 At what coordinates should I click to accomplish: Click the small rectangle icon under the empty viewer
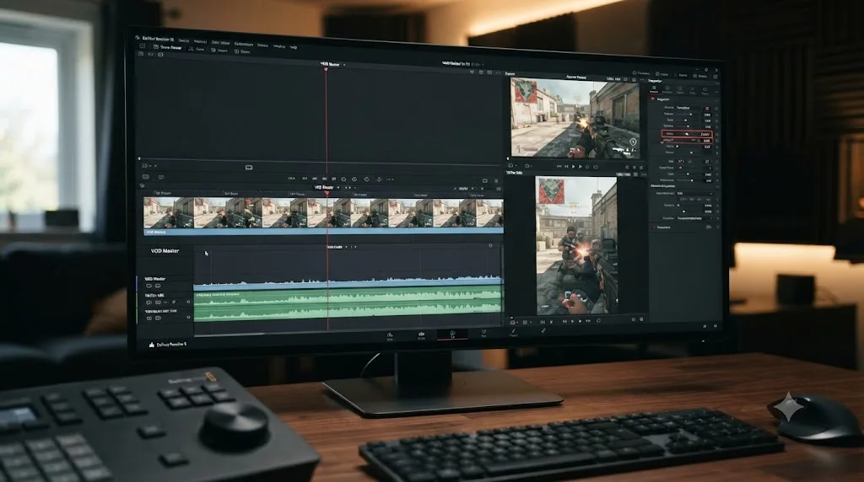pyautogui.click(x=249, y=168)
